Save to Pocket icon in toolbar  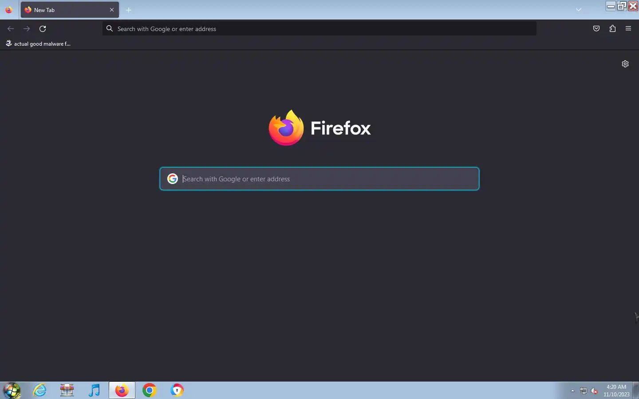click(x=596, y=29)
